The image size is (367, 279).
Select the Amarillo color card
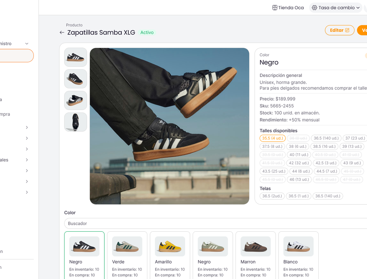click(170, 255)
